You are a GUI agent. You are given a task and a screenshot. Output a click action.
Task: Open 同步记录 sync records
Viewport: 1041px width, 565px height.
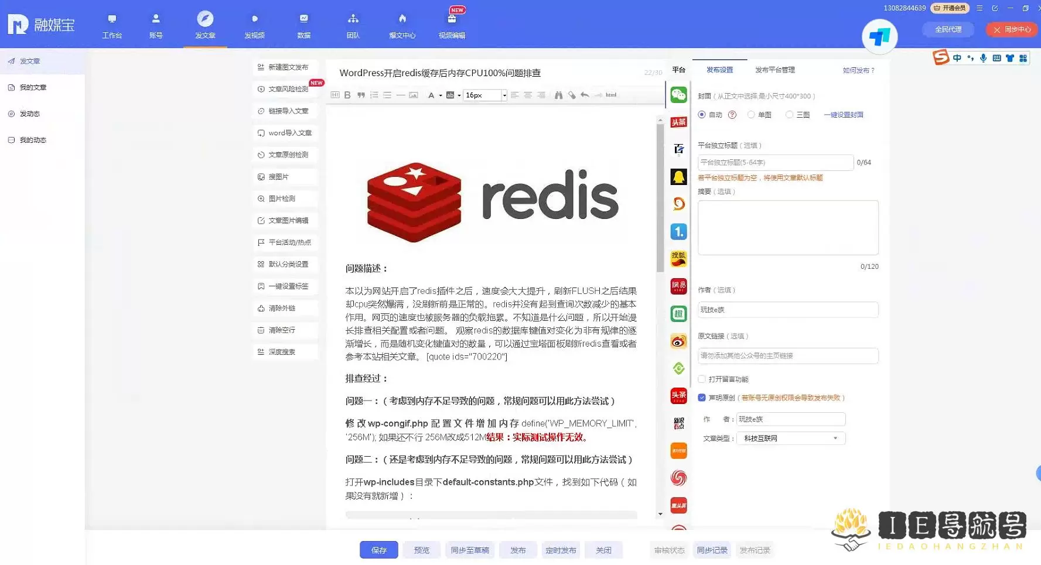[x=712, y=550]
